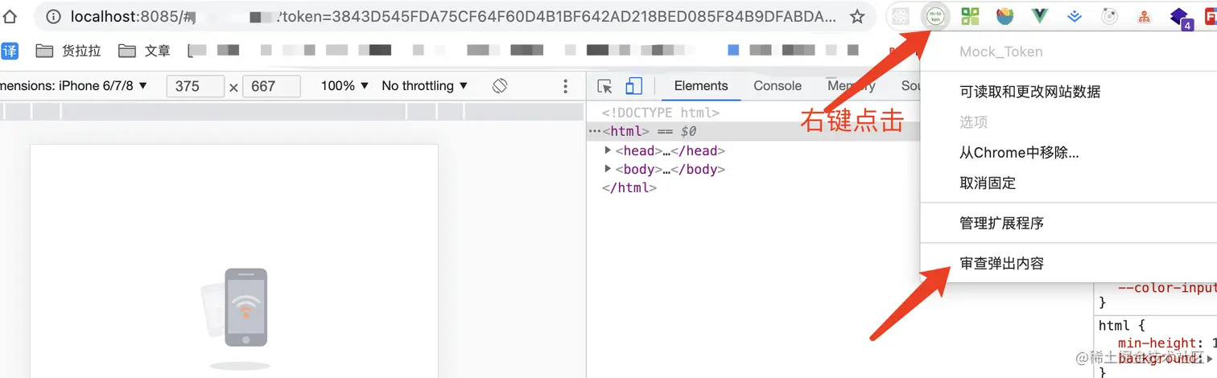Click the home button in browser toolbar

coord(10,16)
